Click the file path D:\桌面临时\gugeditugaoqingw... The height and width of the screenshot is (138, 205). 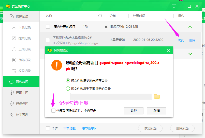pos(77,43)
